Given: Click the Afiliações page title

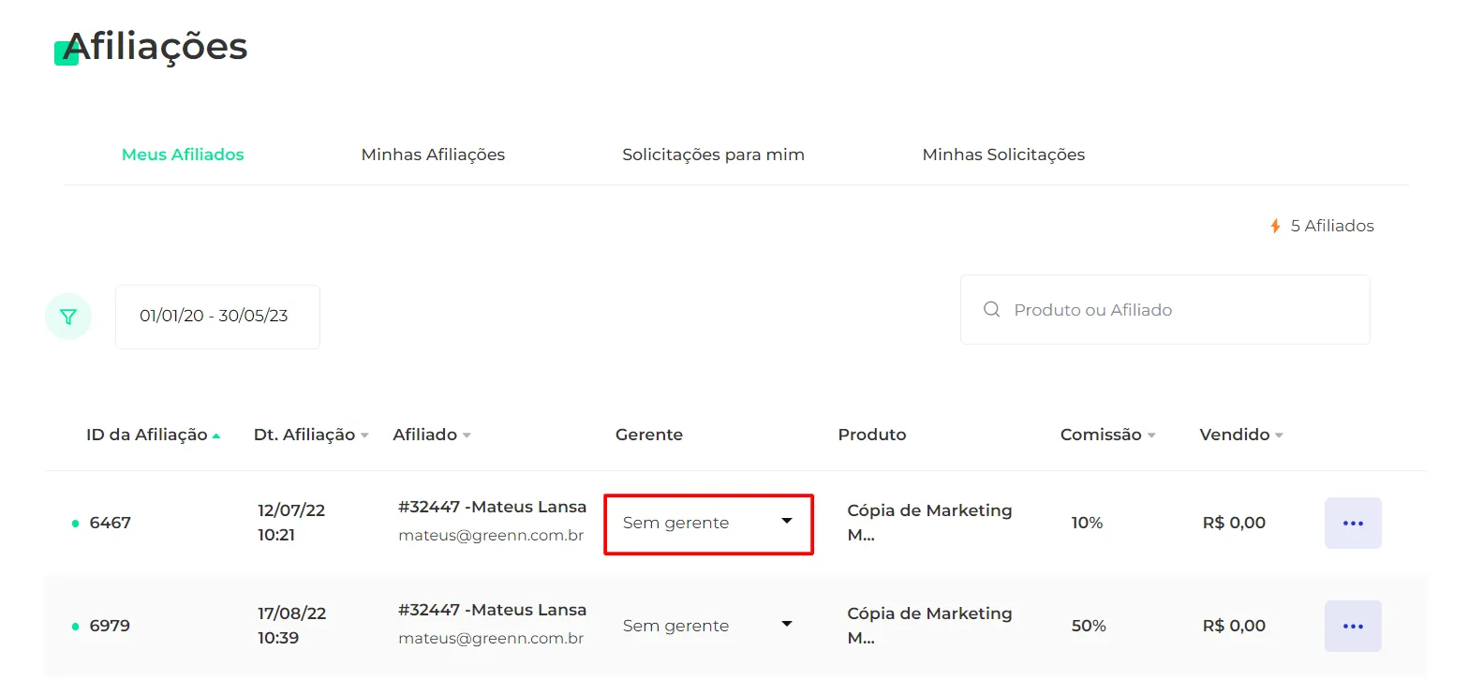Looking at the screenshot, I should click(156, 47).
